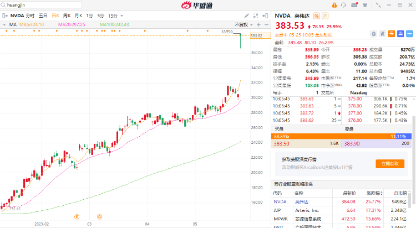Click the light-blue minus remove-watchlist button

[x=410, y=34]
